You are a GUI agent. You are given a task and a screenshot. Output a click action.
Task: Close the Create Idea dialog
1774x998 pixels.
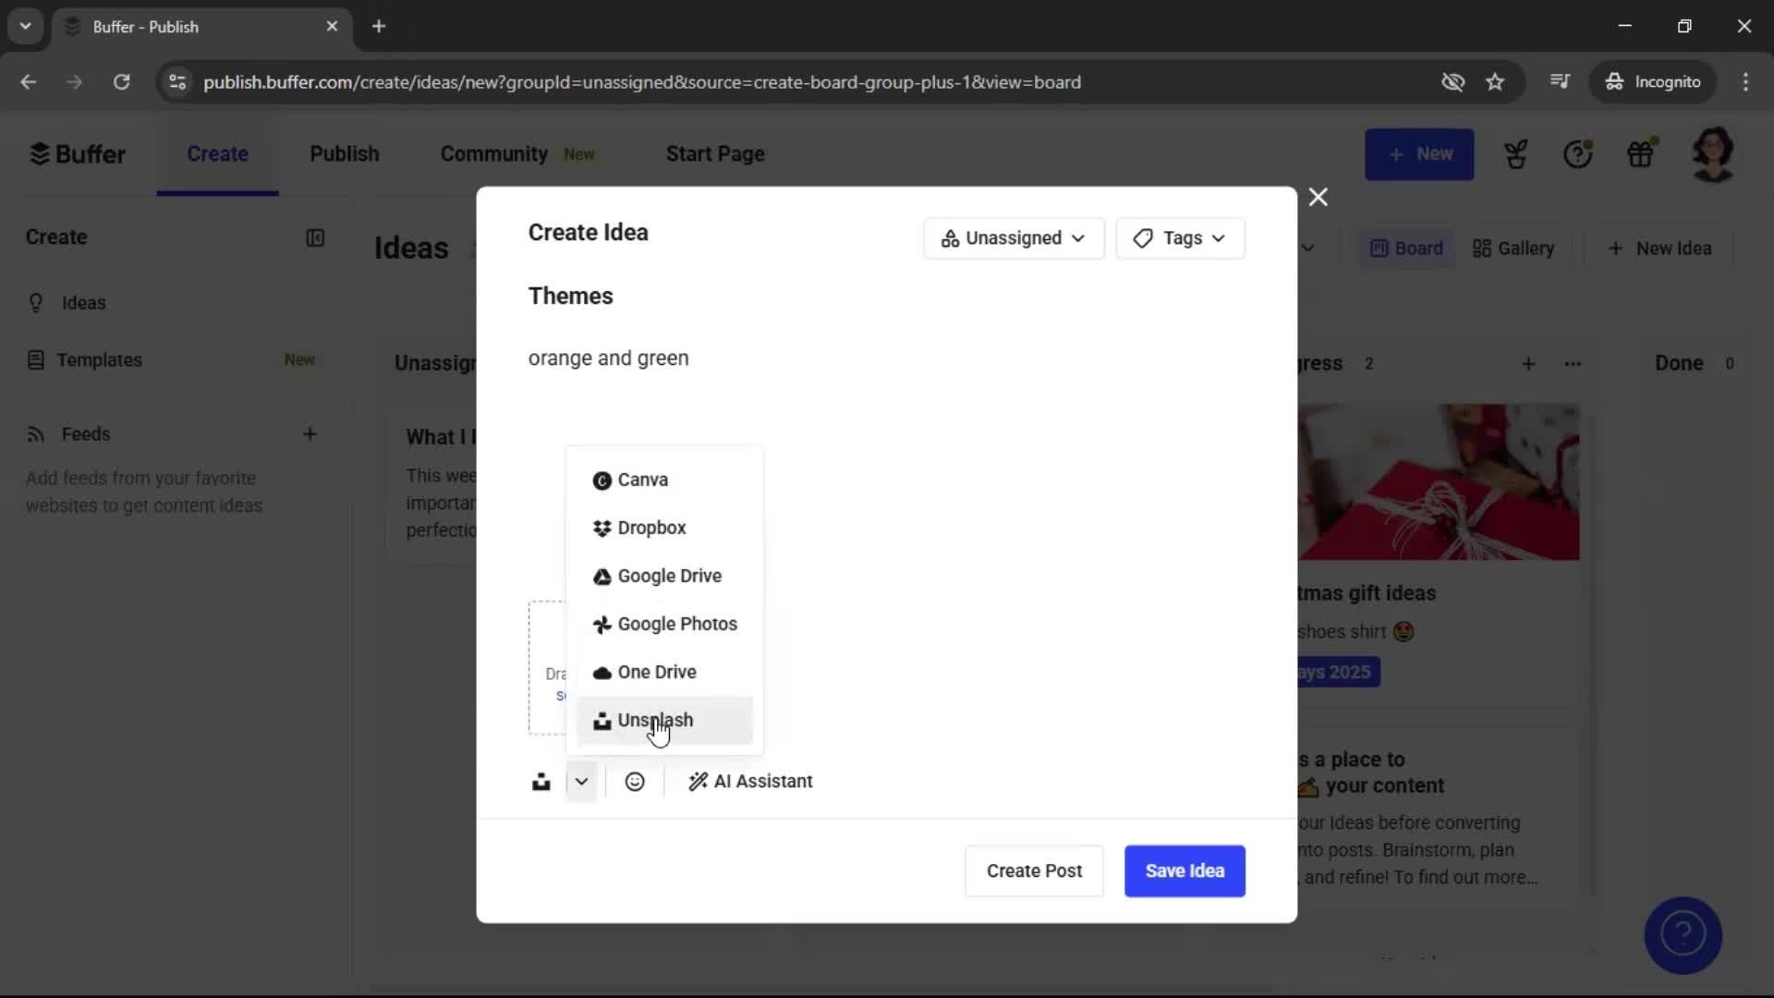coord(1318,197)
